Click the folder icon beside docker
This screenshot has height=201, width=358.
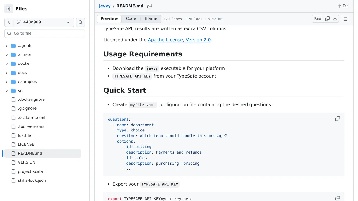coord(13,64)
